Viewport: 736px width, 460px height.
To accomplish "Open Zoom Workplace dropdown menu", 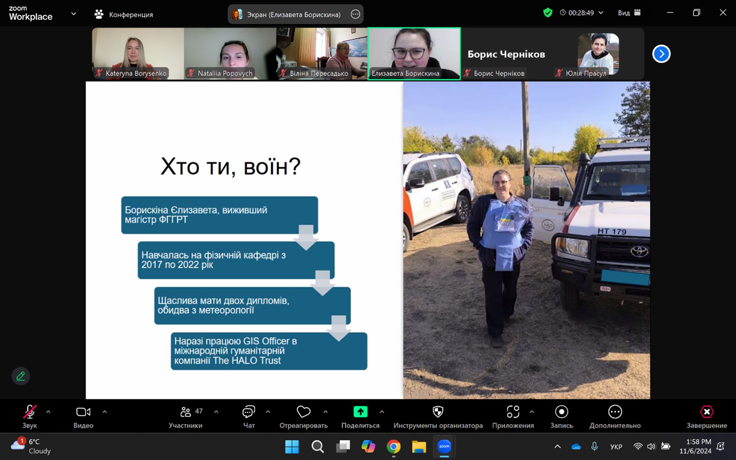I will [74, 14].
